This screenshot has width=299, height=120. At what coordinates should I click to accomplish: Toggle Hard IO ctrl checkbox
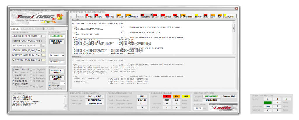13,75
